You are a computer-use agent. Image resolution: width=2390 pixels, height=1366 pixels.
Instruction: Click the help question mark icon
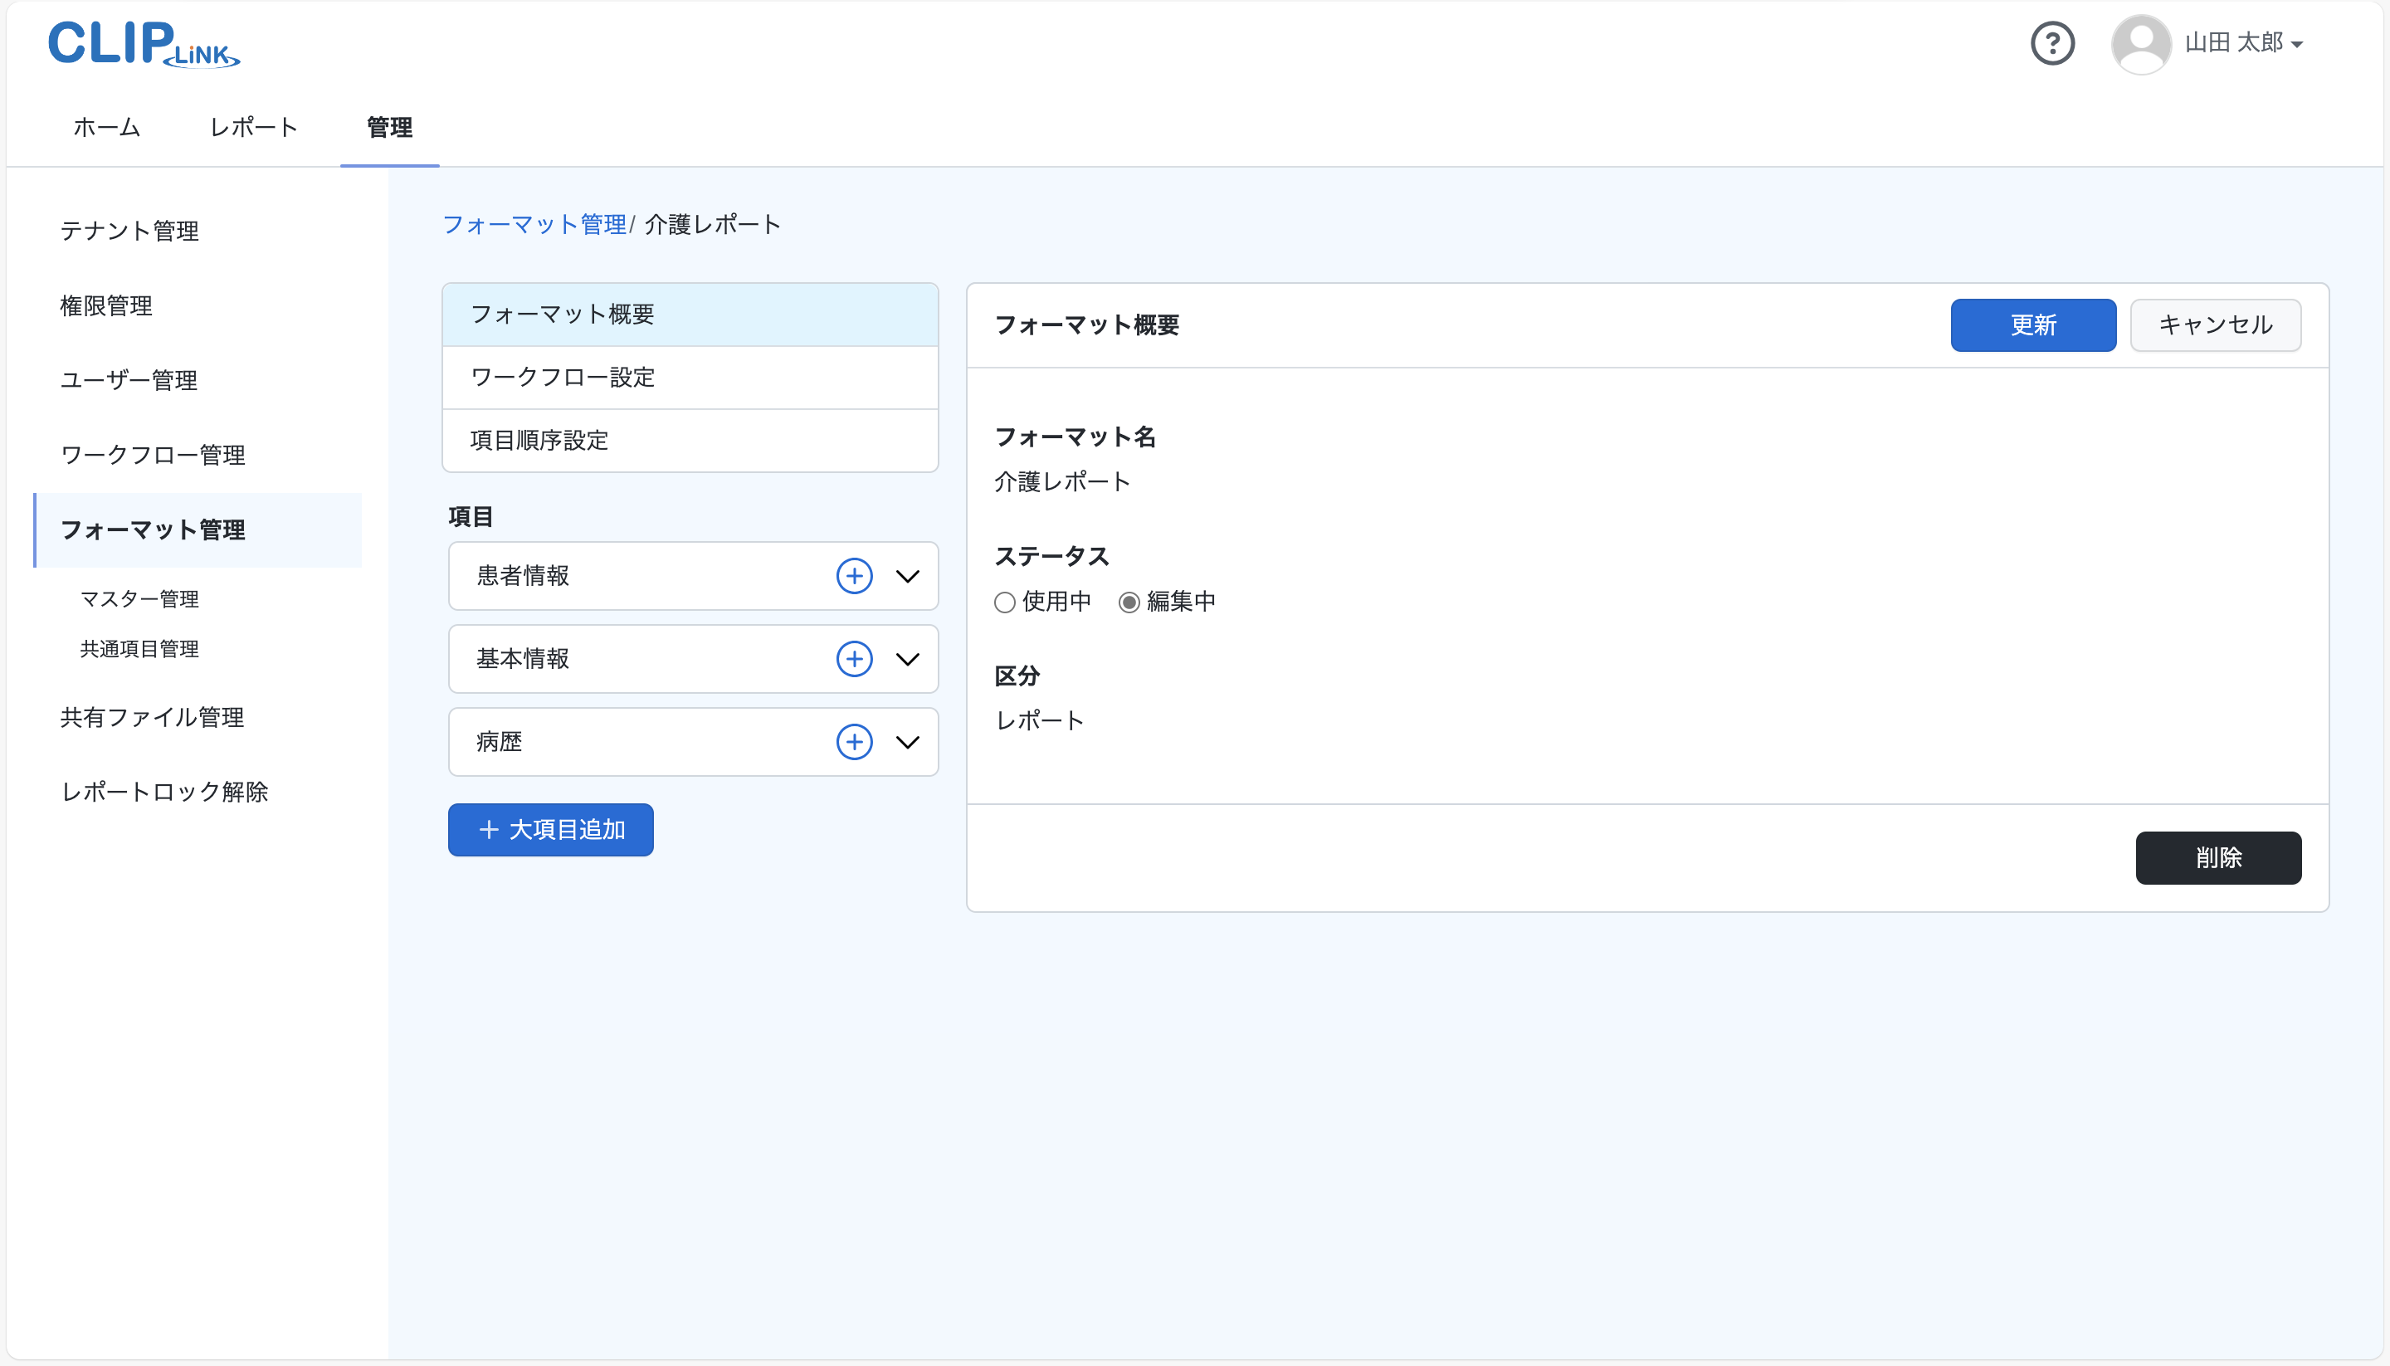click(x=2051, y=43)
